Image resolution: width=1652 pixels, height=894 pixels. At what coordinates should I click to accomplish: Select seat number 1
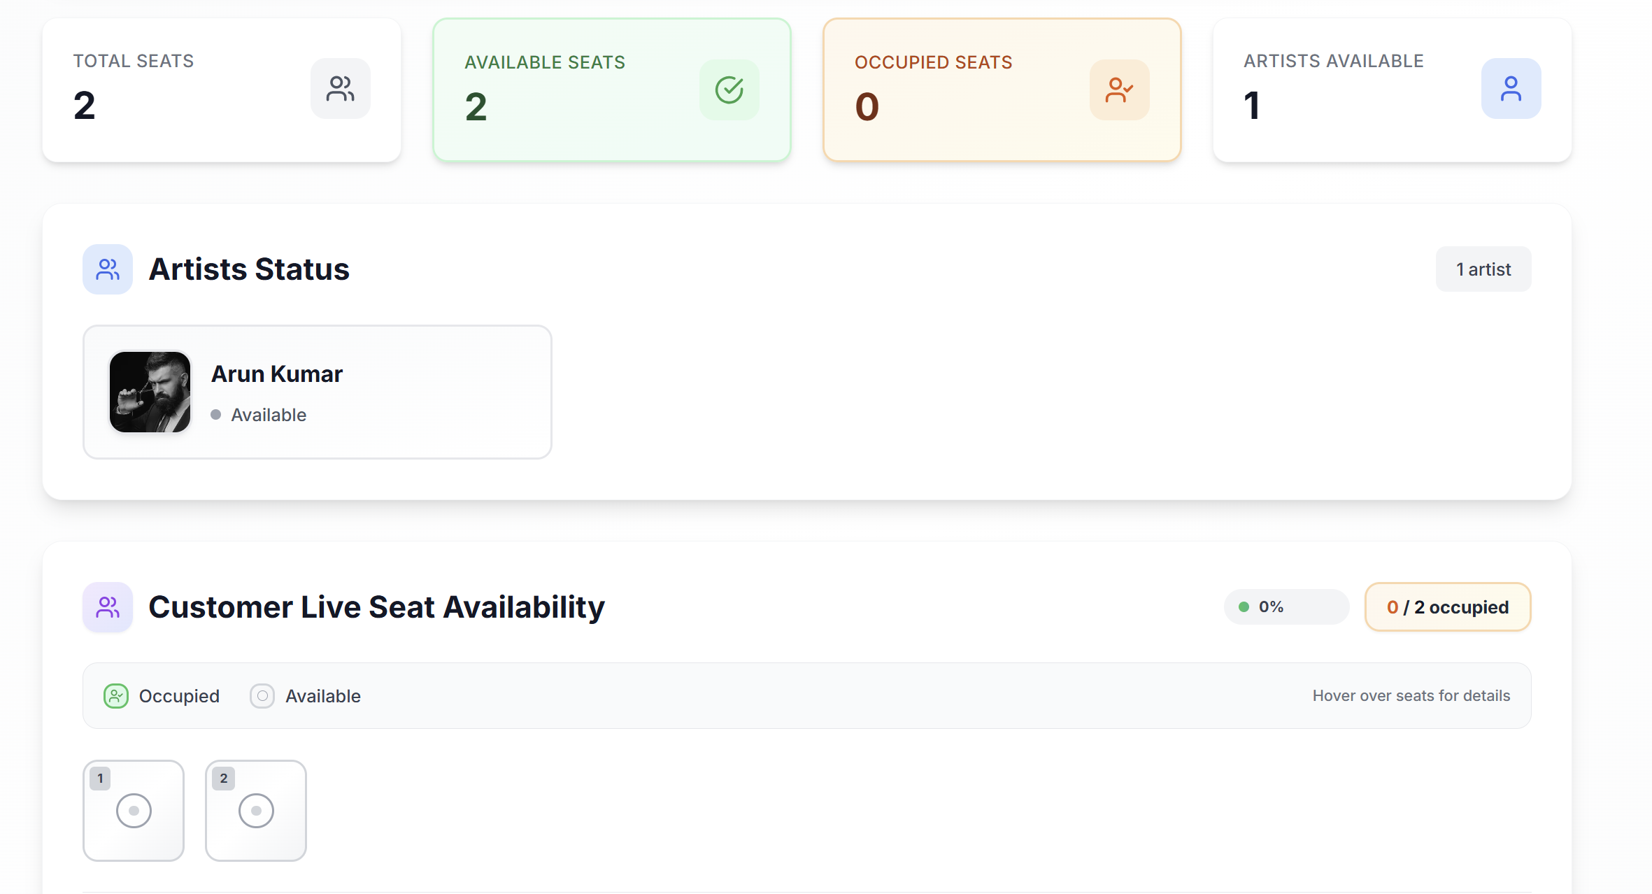point(134,811)
